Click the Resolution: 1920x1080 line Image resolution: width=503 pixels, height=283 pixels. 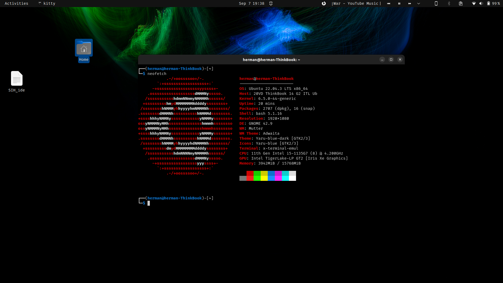(x=264, y=118)
